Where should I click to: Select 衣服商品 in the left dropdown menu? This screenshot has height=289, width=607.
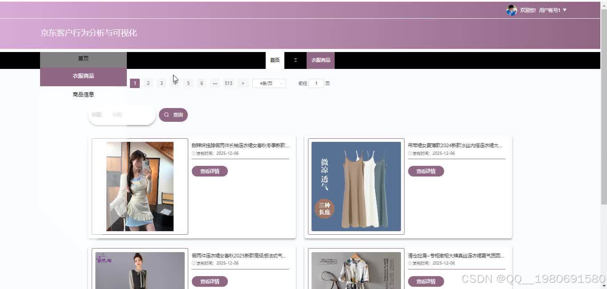tap(83, 76)
